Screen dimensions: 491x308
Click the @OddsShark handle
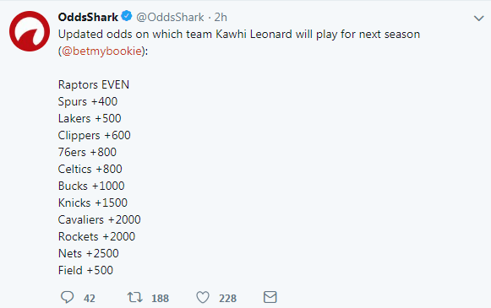coord(170,17)
